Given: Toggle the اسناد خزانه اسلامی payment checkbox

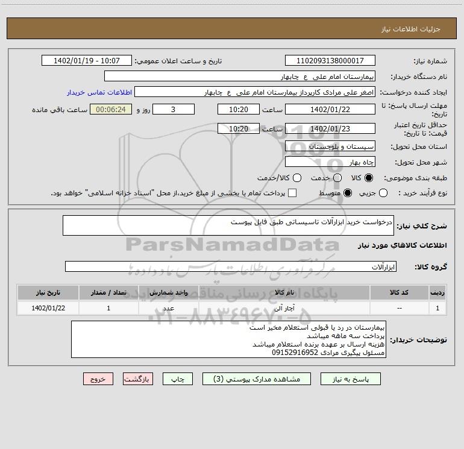Looking at the screenshot, I should 292,193.
